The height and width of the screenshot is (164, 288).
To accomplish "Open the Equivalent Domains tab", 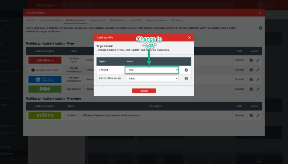I will coord(156,20).
